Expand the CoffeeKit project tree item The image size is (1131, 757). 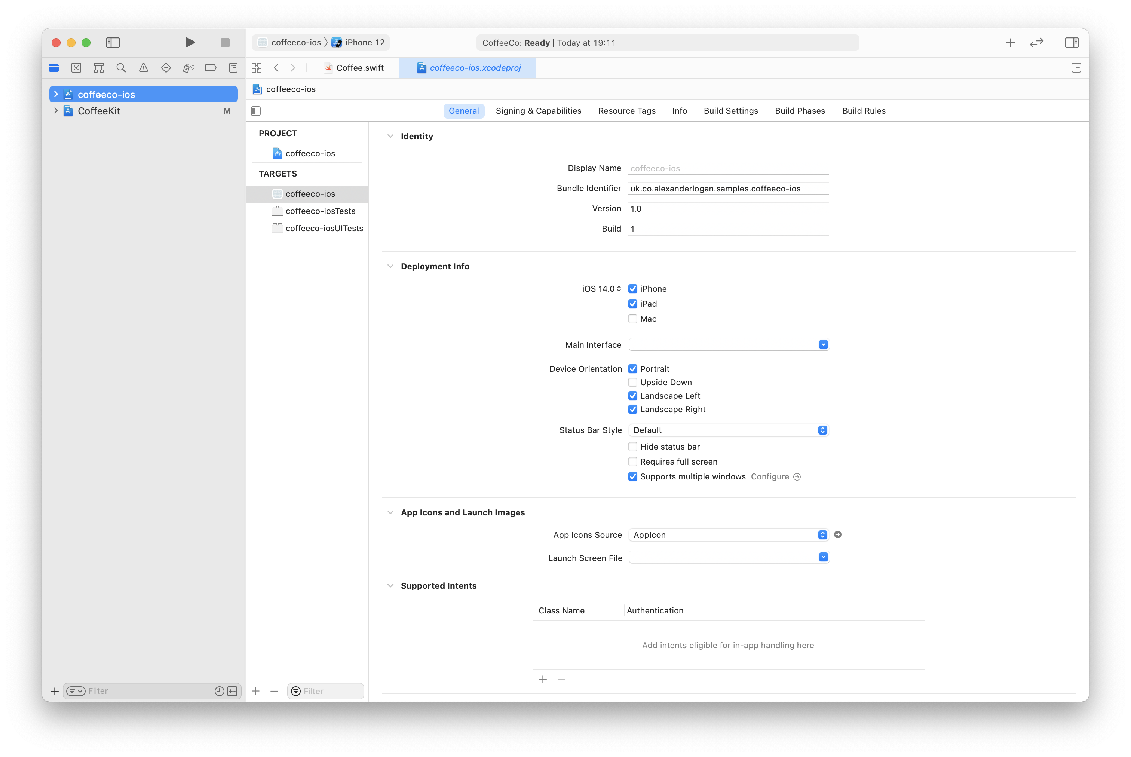(x=56, y=111)
